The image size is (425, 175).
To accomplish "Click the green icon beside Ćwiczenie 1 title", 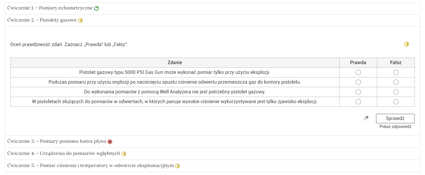I will (x=96, y=8).
